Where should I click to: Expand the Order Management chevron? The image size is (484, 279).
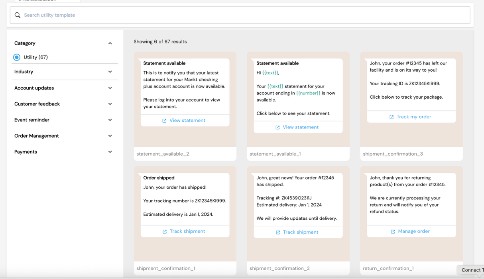pos(110,136)
